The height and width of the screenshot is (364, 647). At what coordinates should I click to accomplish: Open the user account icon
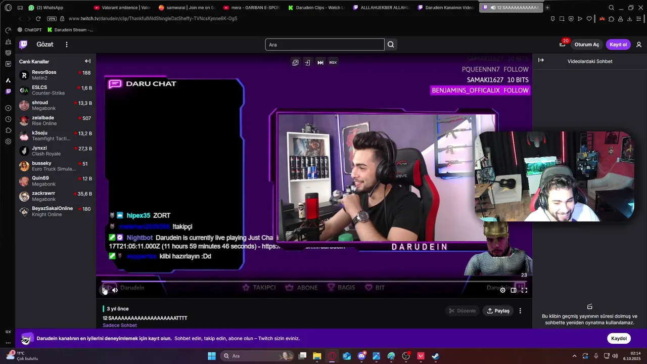point(639,44)
